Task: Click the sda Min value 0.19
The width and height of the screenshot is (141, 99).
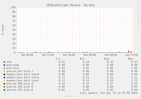Action: point(86,62)
